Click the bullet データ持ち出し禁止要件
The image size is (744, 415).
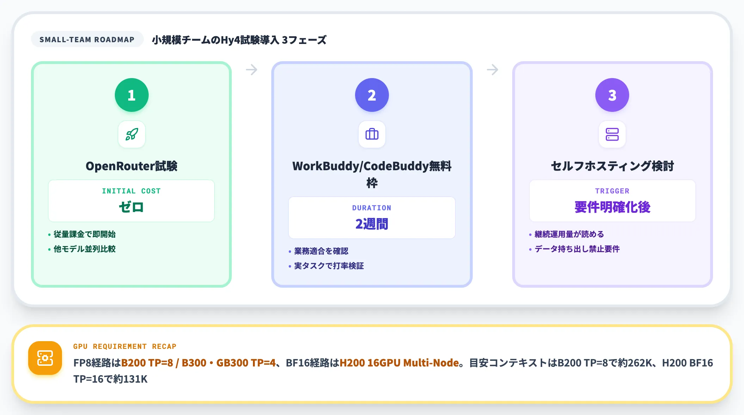tap(577, 249)
